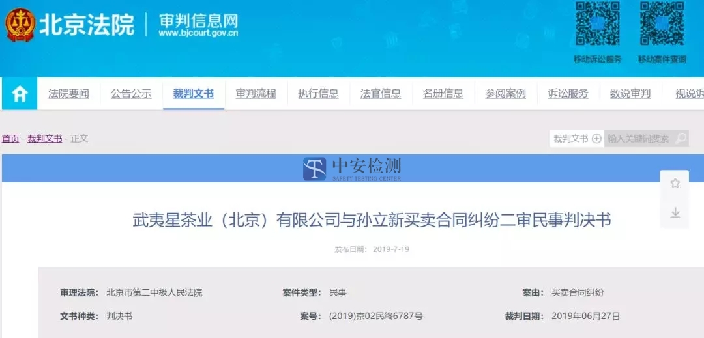This screenshot has width=704, height=338.
Task: Click the home icon in navigation bar
Action: tap(20, 94)
